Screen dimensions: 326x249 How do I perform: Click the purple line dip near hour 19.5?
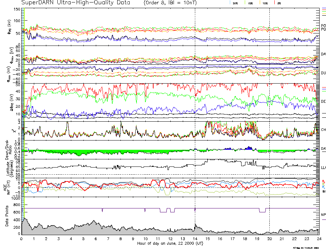coord(262,212)
